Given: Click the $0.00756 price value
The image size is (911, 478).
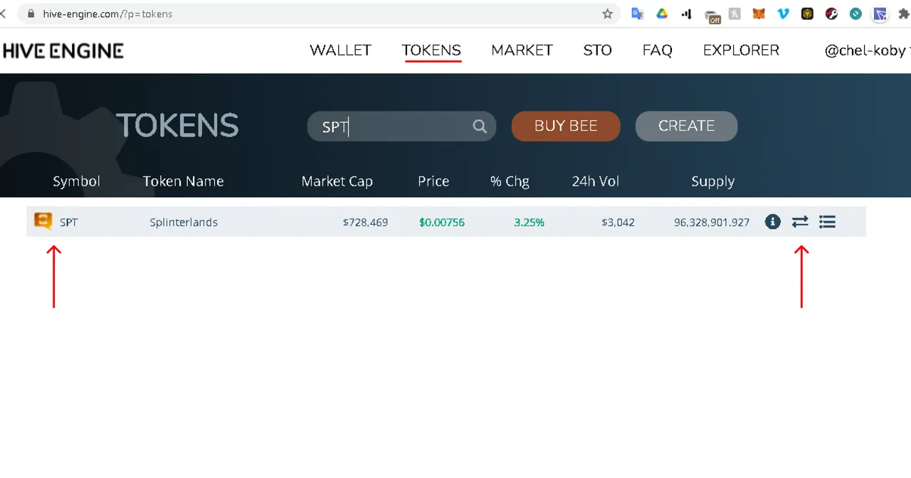Looking at the screenshot, I should (441, 222).
